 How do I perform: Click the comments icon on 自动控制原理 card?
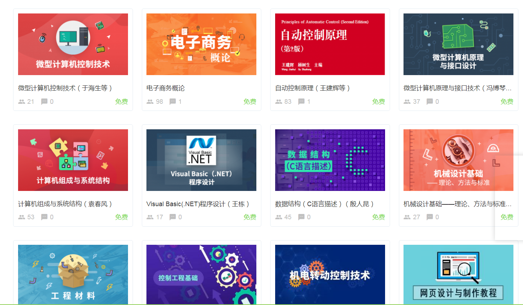(x=301, y=102)
